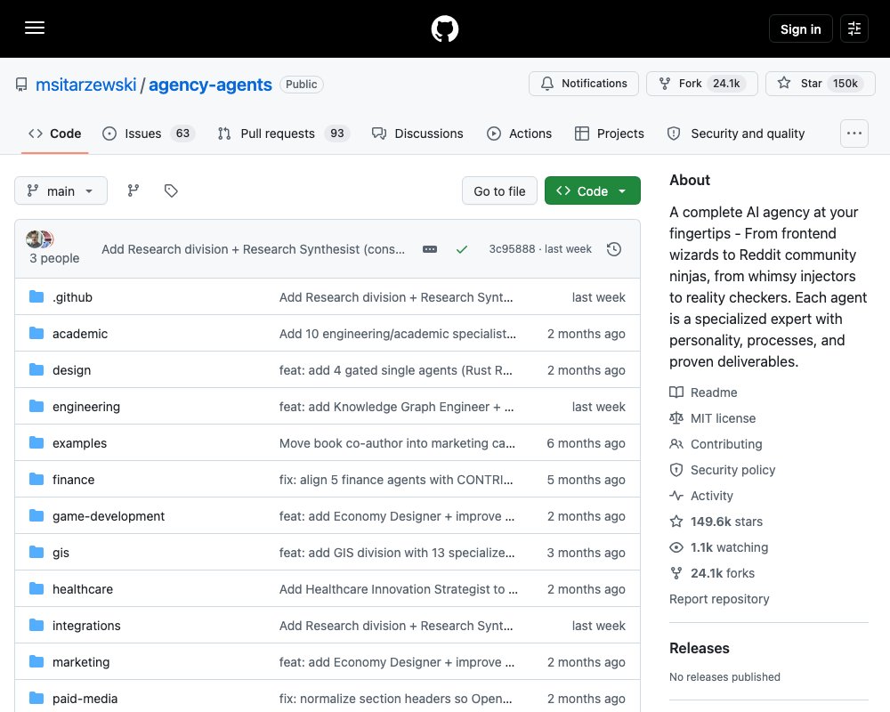
Task: Open the design folder
Action: [71, 370]
